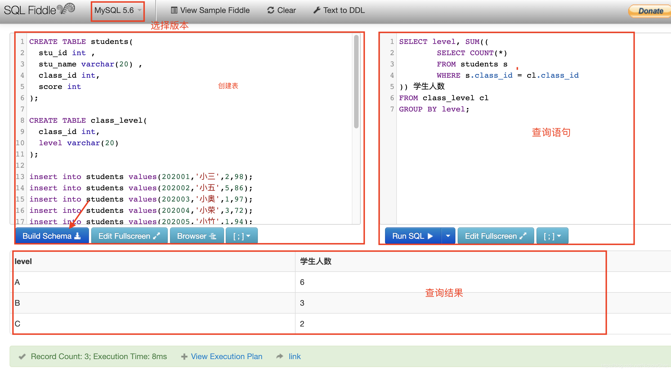
Task: Click the share link
Action: coord(294,356)
